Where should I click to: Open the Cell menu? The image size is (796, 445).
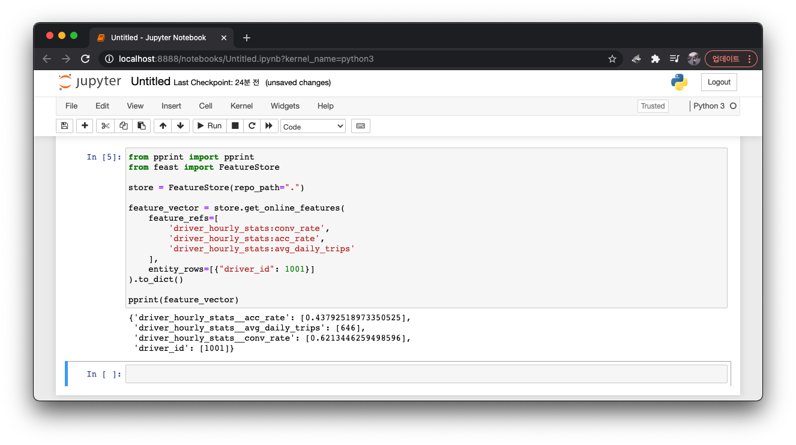[x=206, y=106]
